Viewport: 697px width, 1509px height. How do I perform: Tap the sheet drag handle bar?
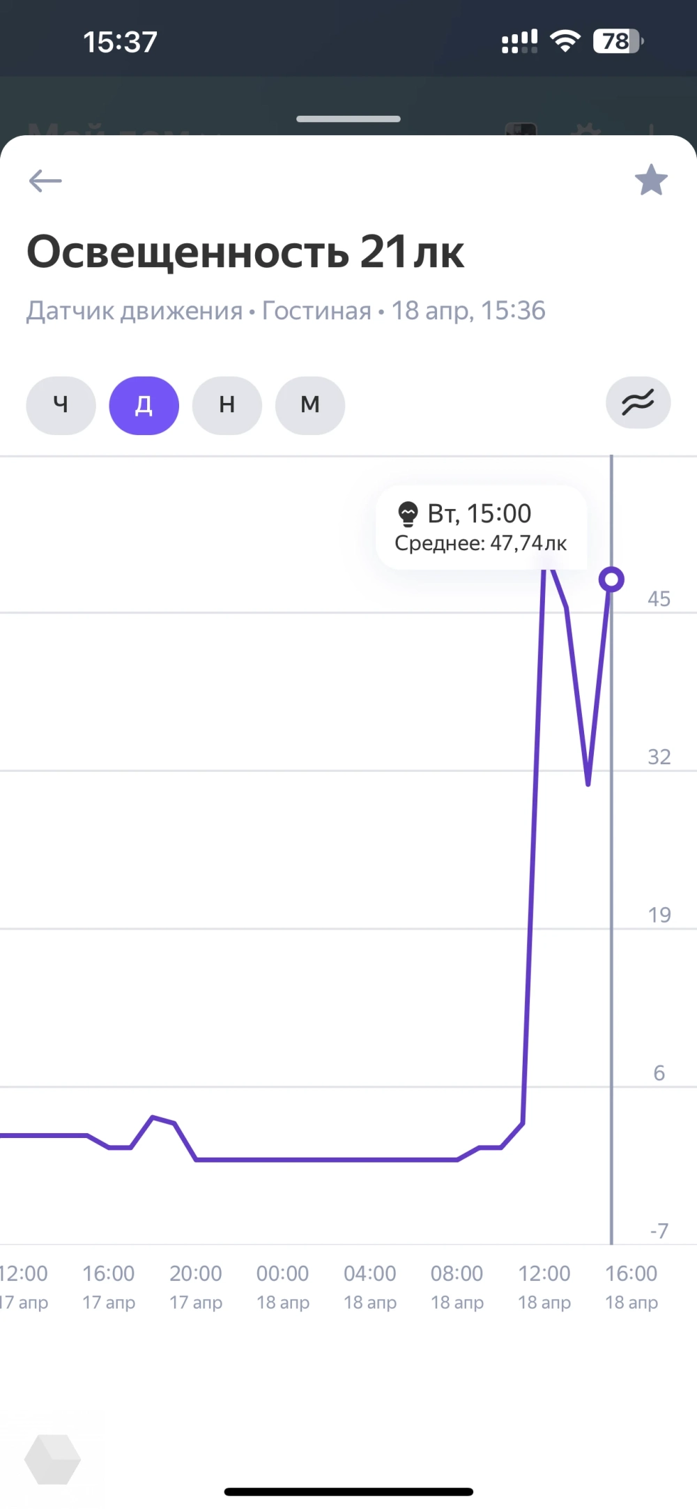tap(348, 119)
